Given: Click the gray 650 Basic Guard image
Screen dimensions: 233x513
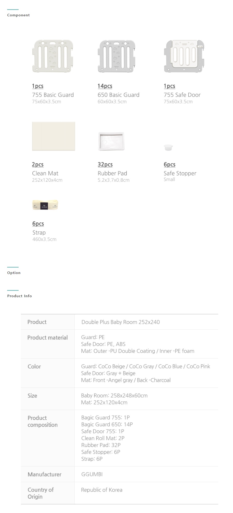Looking at the screenshot, I should point(116,56).
